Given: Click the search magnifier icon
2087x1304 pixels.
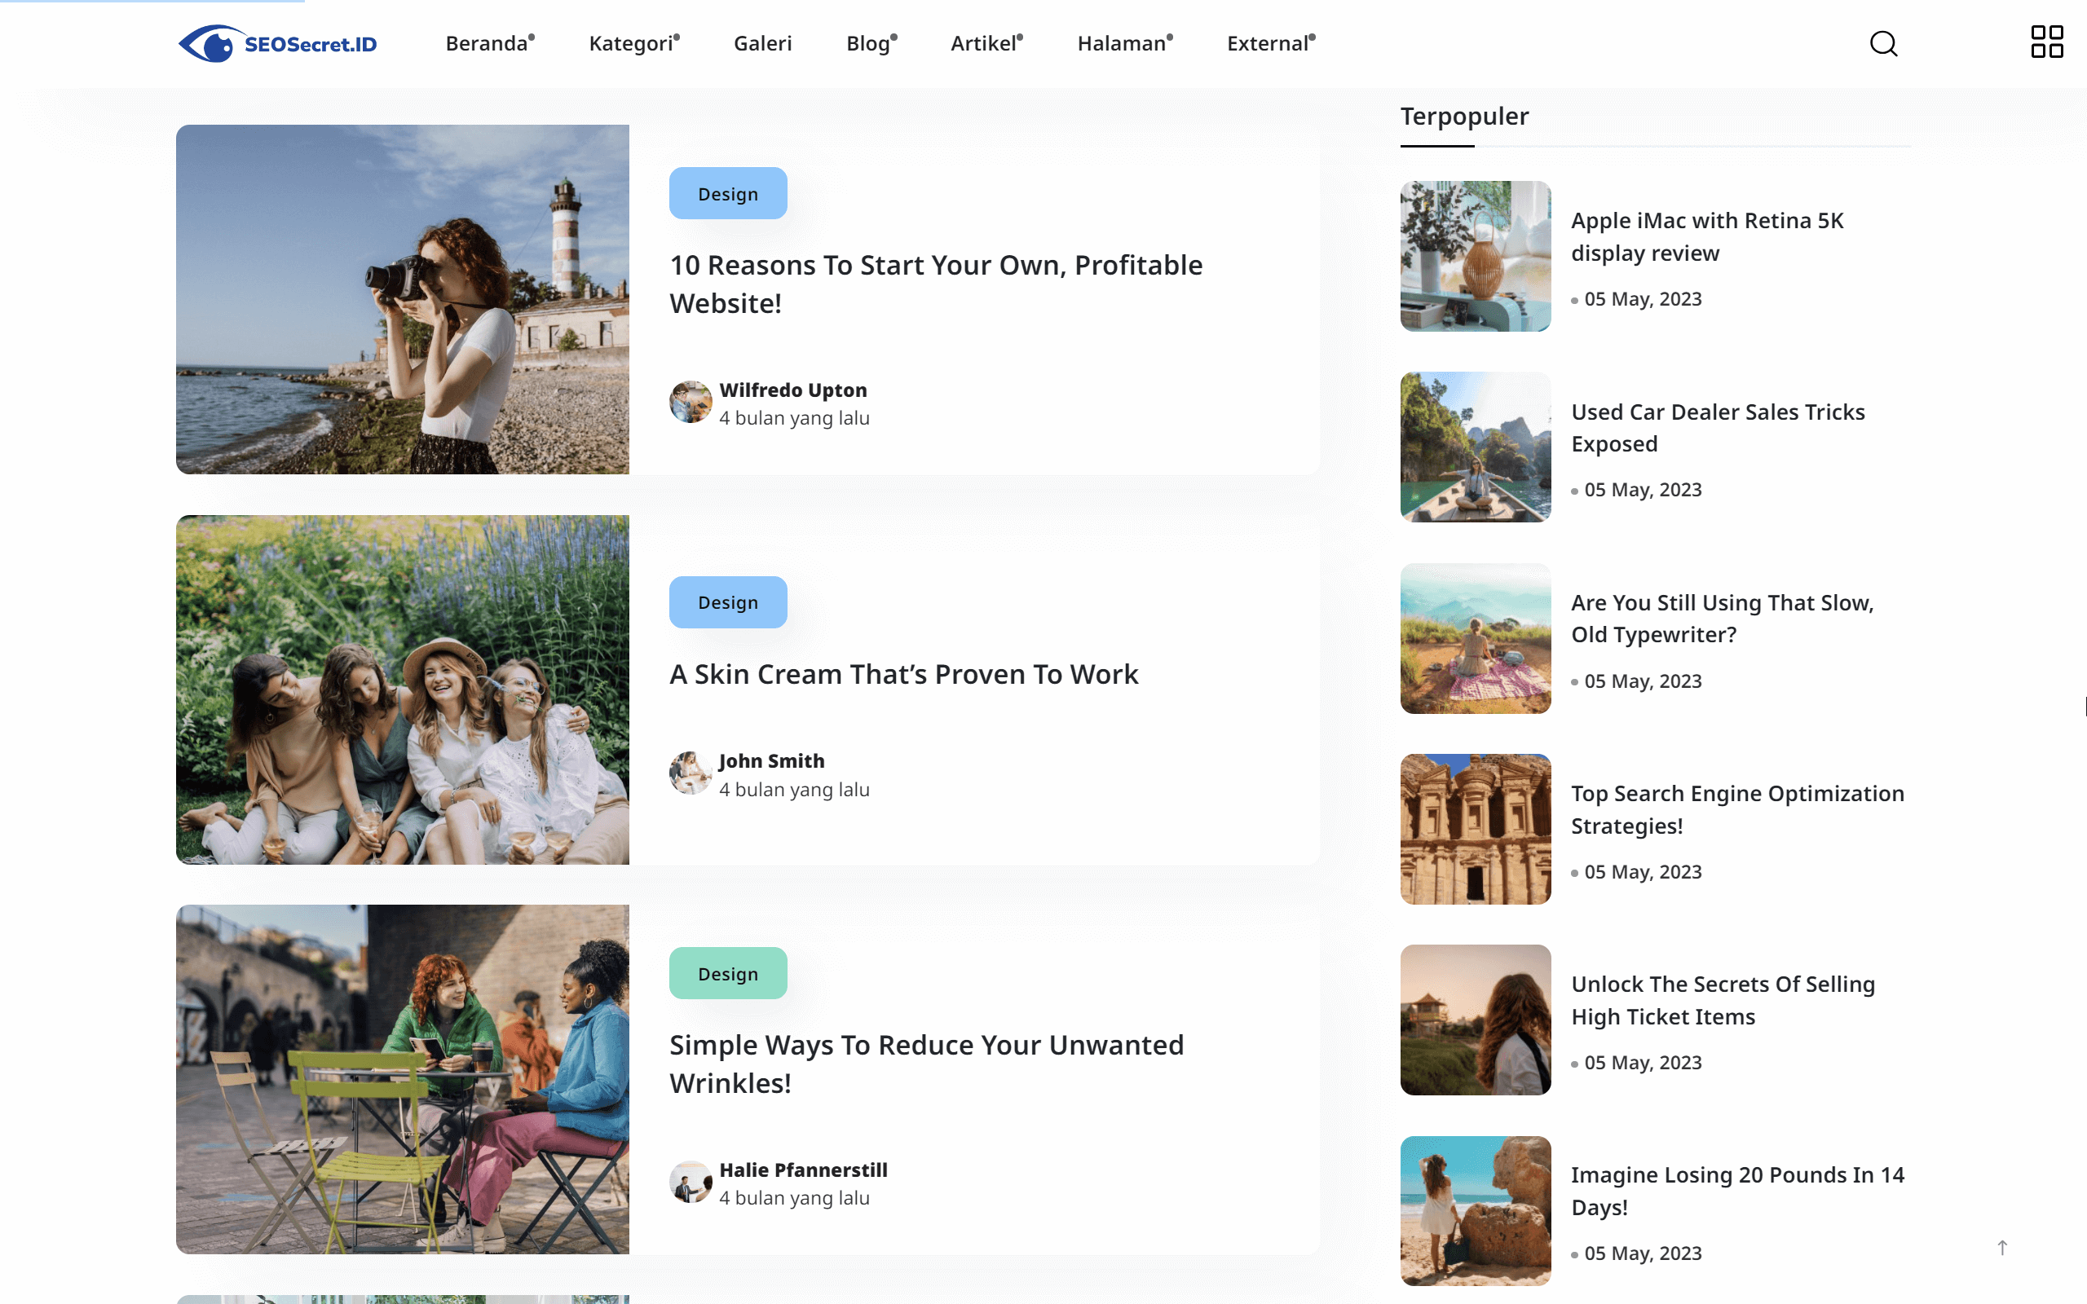Looking at the screenshot, I should pyautogui.click(x=1882, y=43).
